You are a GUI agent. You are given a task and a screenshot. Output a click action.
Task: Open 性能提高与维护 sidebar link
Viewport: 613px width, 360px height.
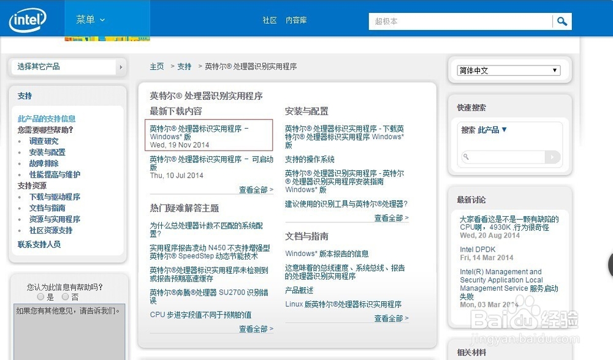(55, 174)
